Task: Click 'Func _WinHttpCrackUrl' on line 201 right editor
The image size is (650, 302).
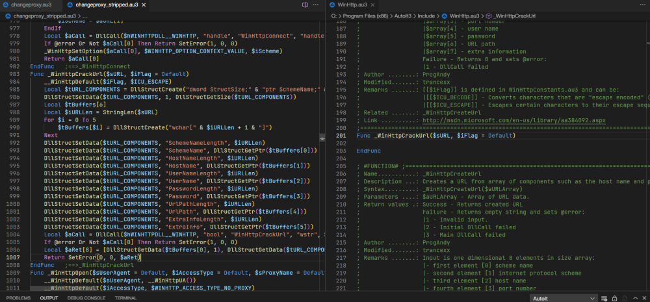Action: pyautogui.click(x=393, y=136)
